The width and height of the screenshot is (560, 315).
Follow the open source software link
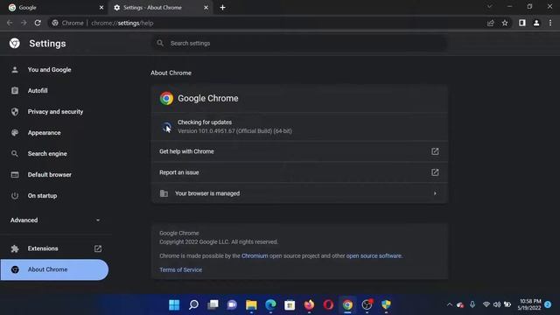[x=374, y=255]
